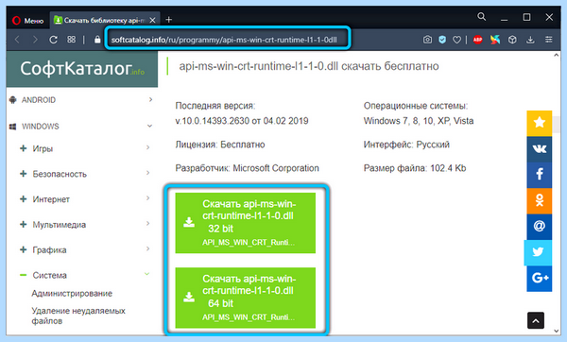Take a snapshot with camera icon
The height and width of the screenshot is (342, 567).
427,40
